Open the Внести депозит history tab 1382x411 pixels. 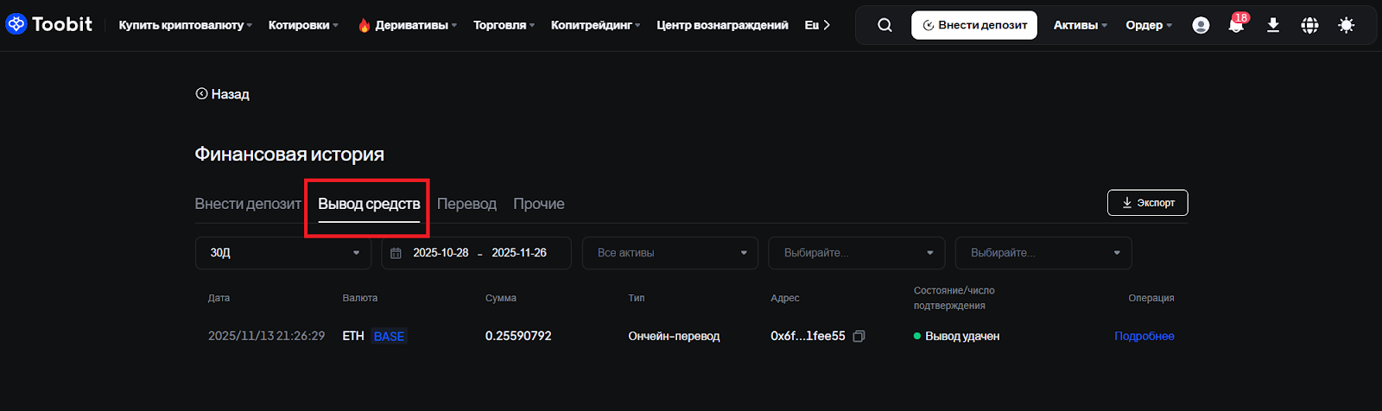point(248,204)
